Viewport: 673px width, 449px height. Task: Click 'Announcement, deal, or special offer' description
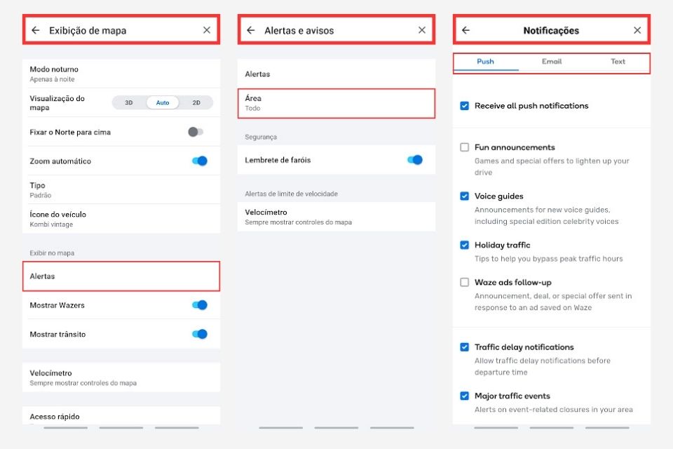pyautogui.click(x=553, y=302)
